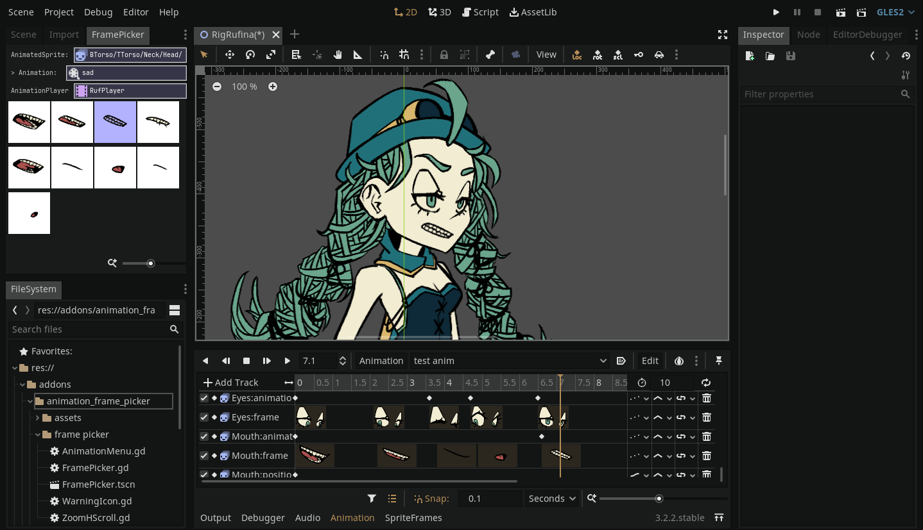Select the Move Mode tool
This screenshot has width=923, height=530.
tap(229, 54)
